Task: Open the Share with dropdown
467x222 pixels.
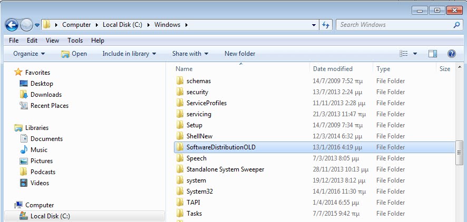Action: point(190,54)
